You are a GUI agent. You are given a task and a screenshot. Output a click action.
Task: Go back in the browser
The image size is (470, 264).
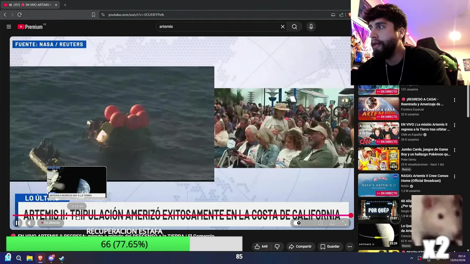[5, 15]
